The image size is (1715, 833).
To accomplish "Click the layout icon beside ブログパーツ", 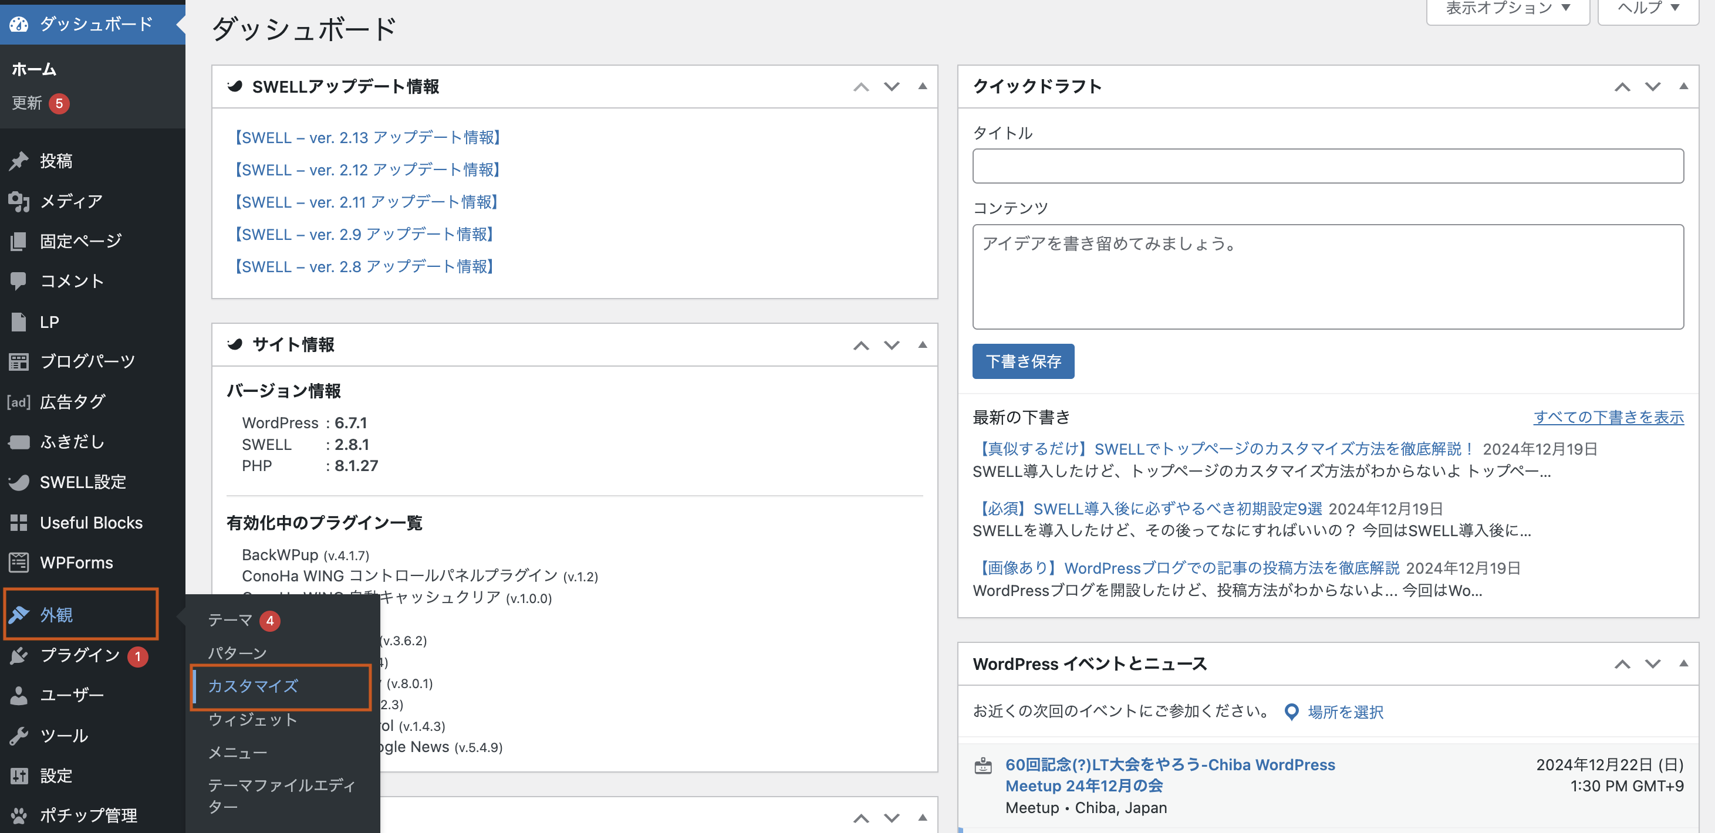I will pos(19,361).
